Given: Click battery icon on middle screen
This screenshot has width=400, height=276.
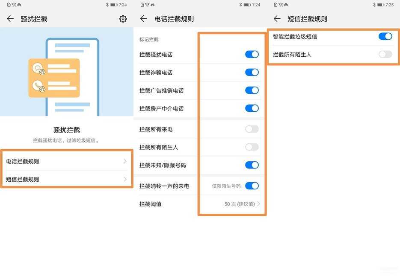Looking at the screenshot, I should click(247, 5).
